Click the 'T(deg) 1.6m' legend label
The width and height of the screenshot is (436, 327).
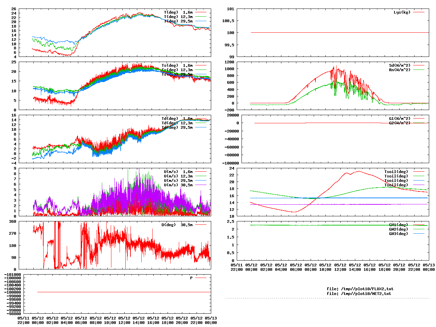tap(178, 12)
